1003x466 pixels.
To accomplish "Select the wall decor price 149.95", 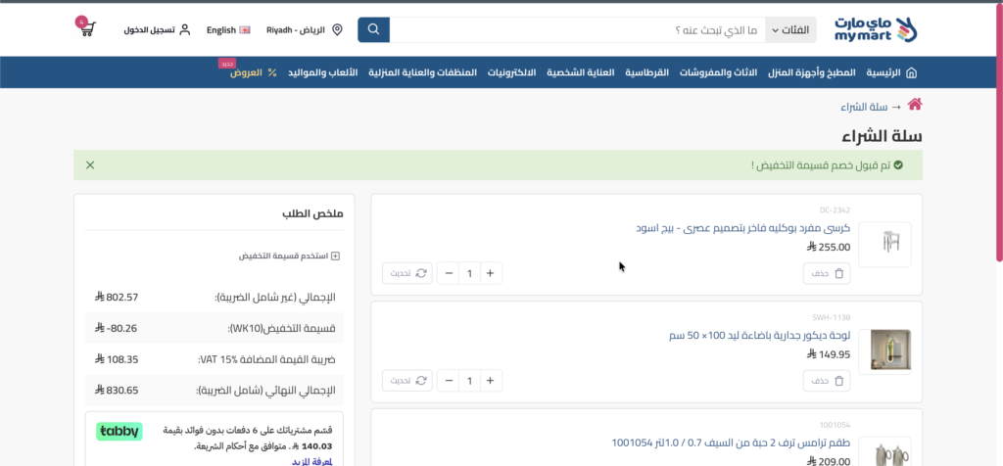I will [x=829, y=354].
